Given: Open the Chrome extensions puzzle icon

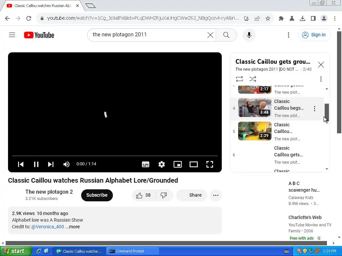Looking at the screenshot, I should point(281,19).
